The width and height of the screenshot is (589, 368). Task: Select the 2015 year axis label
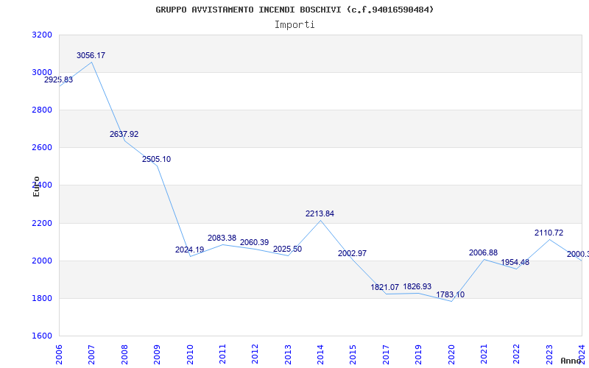tap(353, 355)
